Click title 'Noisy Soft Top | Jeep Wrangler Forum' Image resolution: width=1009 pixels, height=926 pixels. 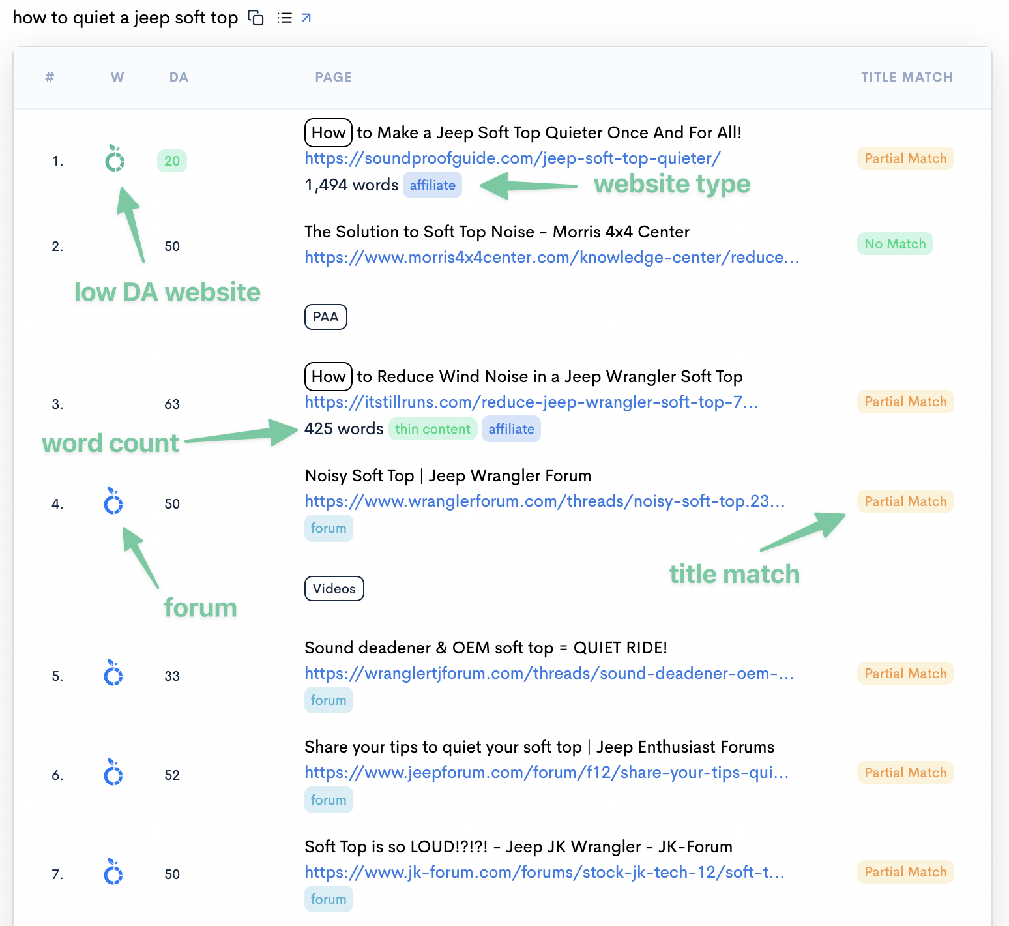coord(448,475)
